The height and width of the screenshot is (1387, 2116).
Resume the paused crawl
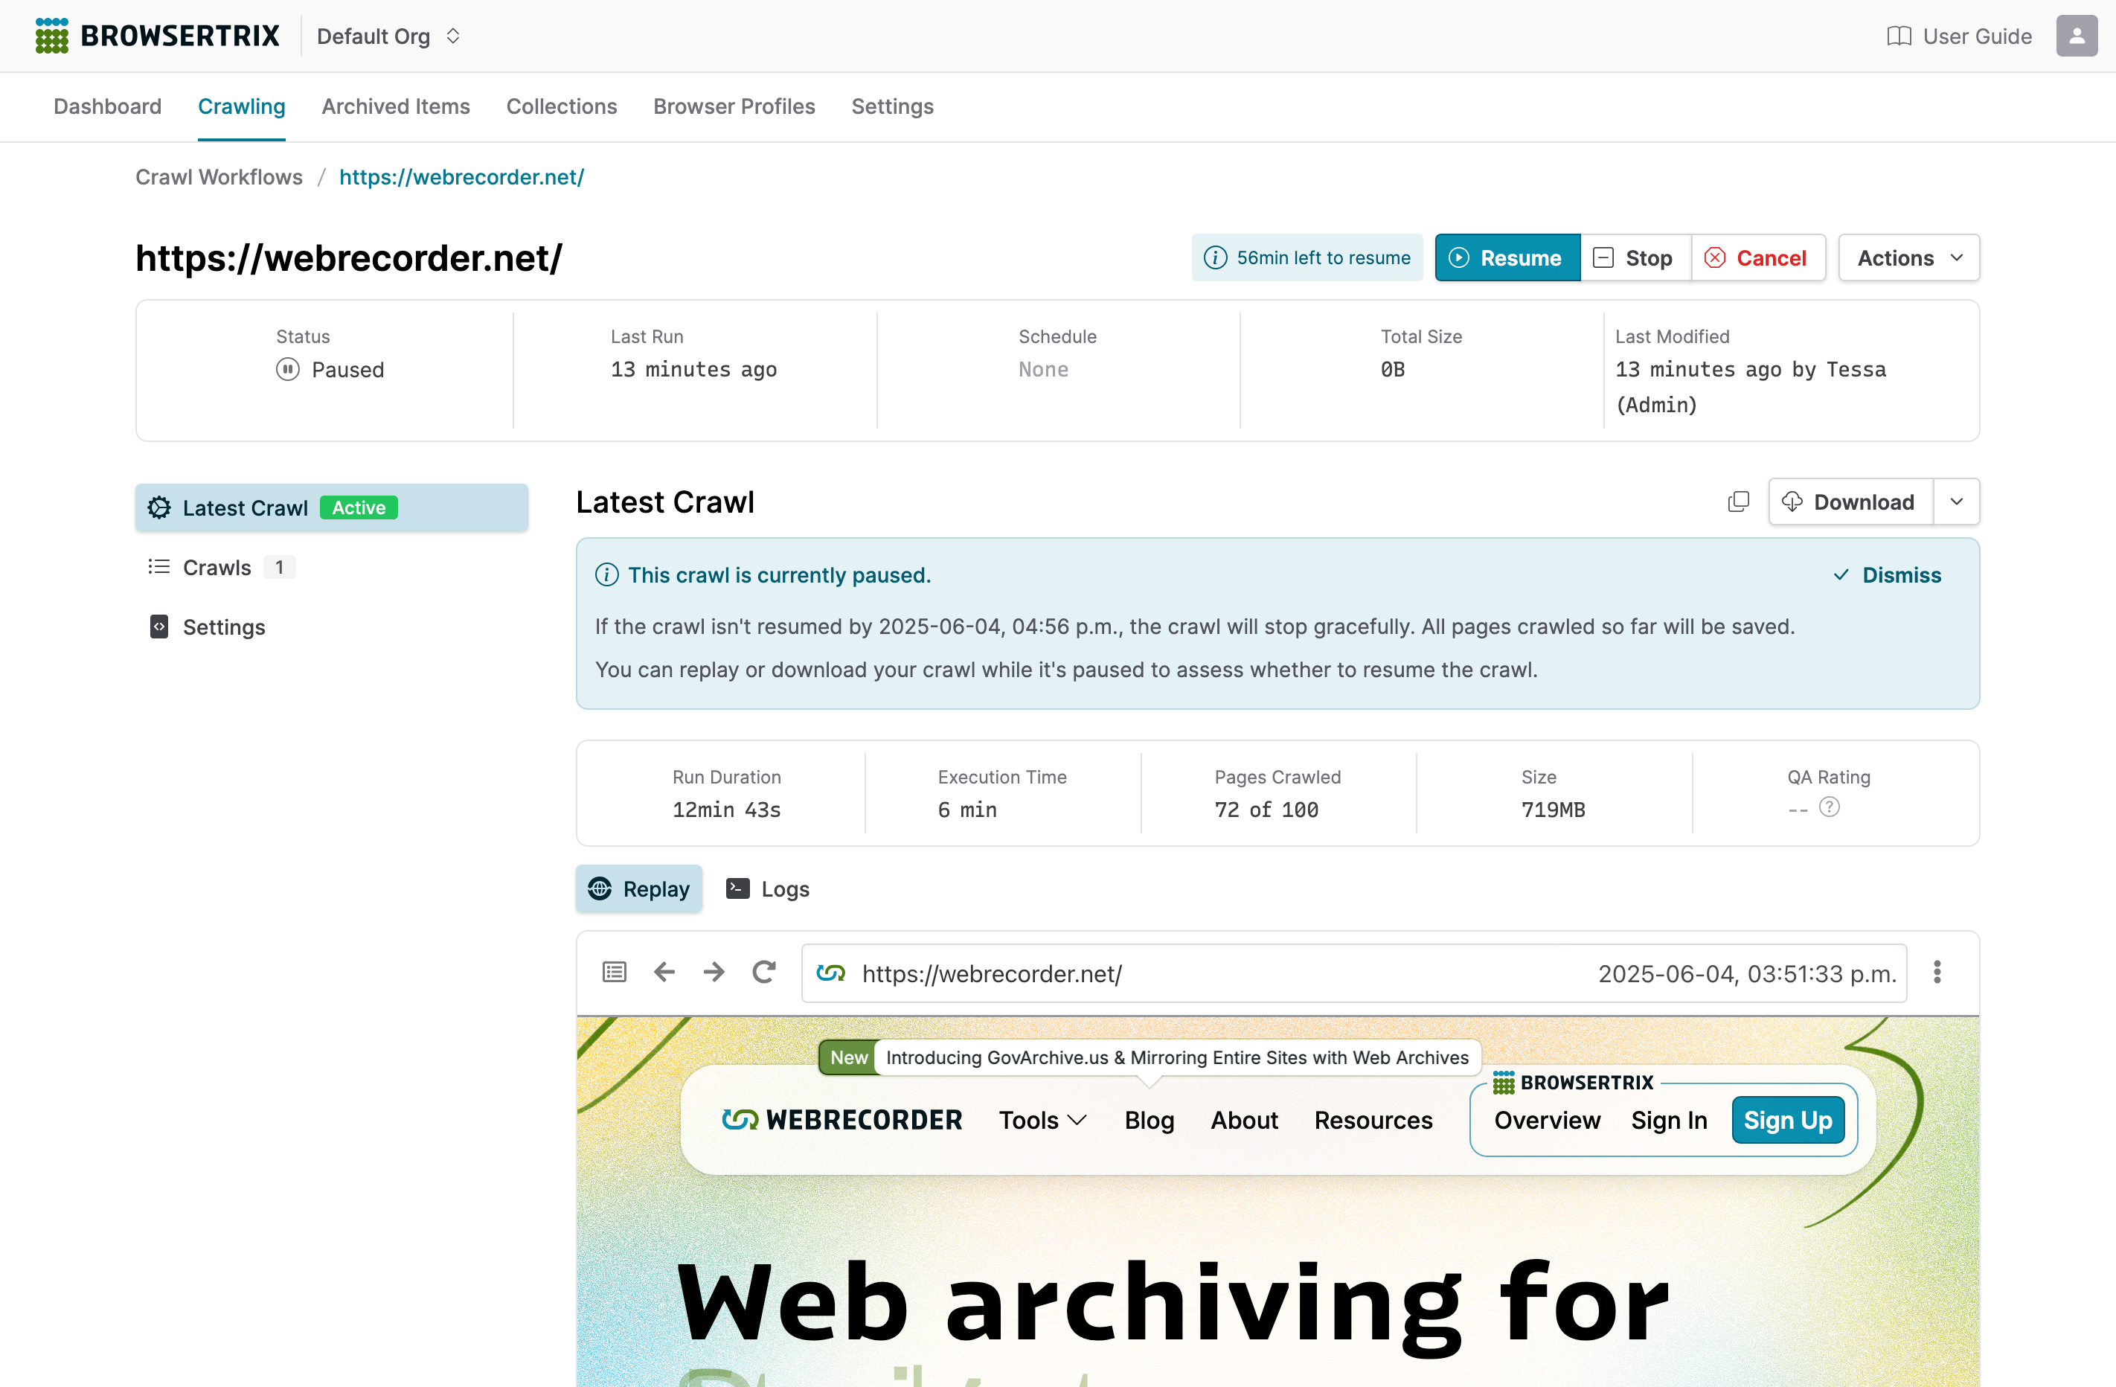1507,258
